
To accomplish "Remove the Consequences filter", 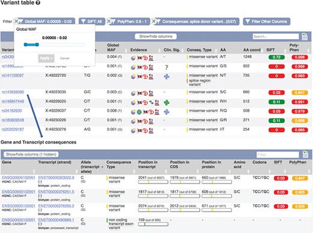I will 153,21.
